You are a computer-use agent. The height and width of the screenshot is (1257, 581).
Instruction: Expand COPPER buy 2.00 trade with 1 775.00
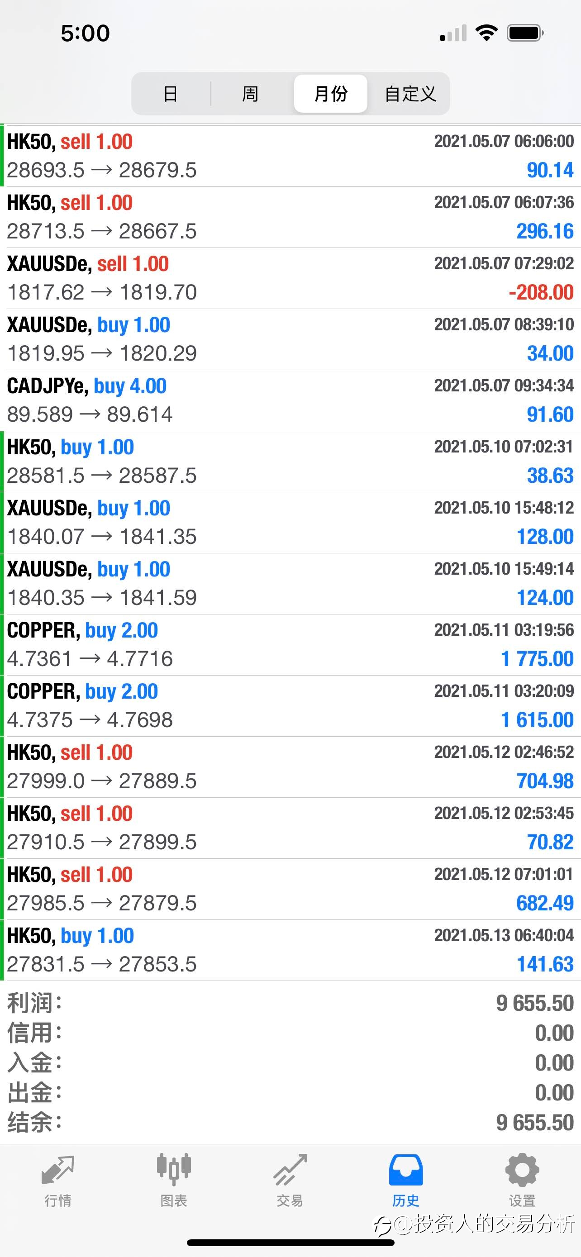[290, 645]
